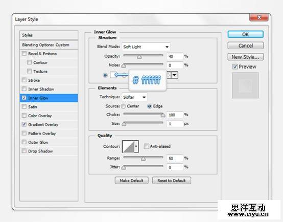Screen dimensions: 283x222
Task: Enable the Anti-aliased checkbox
Action: pos(146,146)
